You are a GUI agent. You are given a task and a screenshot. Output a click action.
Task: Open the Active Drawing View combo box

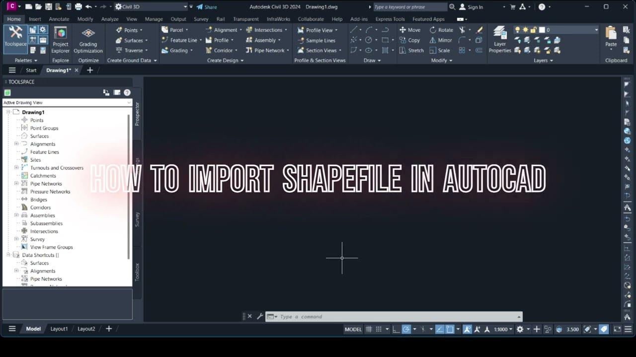67,103
